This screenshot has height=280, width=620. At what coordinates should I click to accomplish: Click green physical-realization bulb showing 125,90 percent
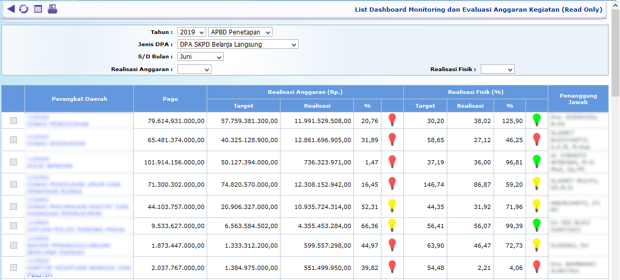point(537,119)
